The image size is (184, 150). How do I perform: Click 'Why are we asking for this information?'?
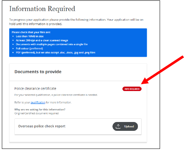point(40,109)
